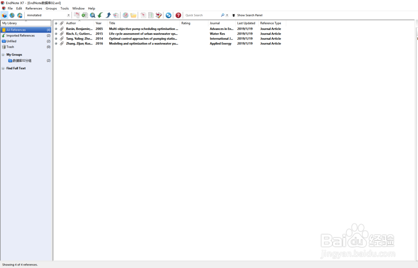Click the My Library panel header
The image size is (418, 268).
pyautogui.click(x=26, y=23)
